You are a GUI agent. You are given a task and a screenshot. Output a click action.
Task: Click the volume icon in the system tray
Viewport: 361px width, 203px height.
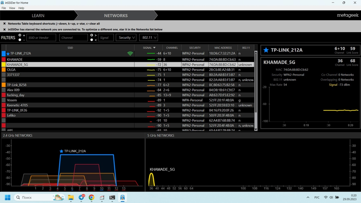pyautogui.click(x=331, y=197)
